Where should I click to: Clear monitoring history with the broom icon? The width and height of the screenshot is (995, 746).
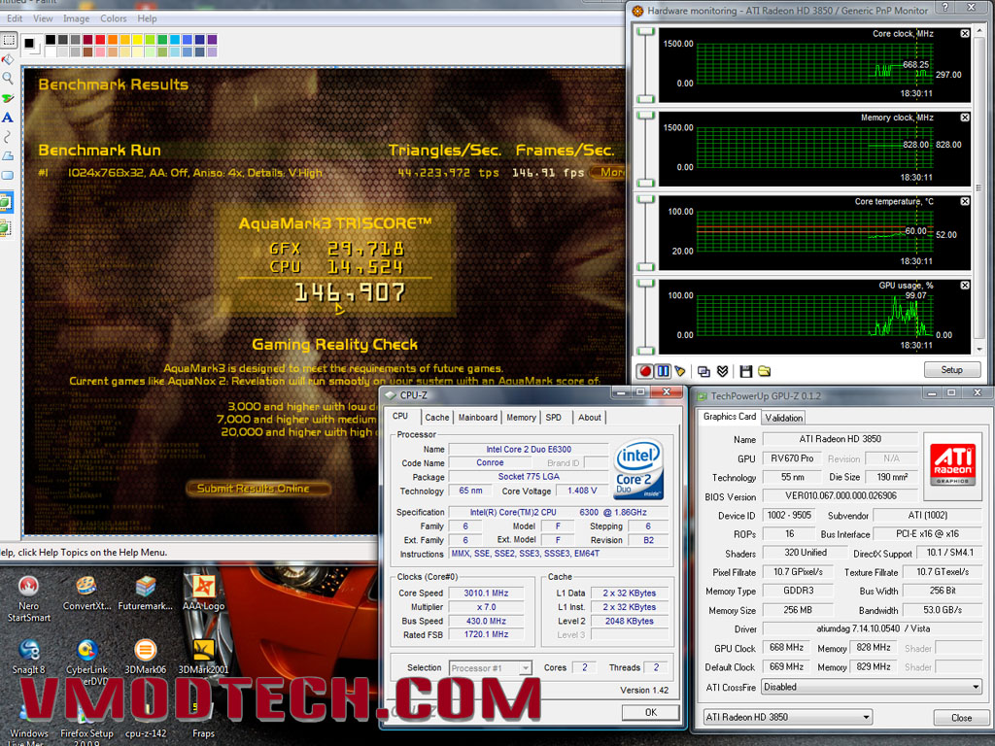tap(680, 371)
